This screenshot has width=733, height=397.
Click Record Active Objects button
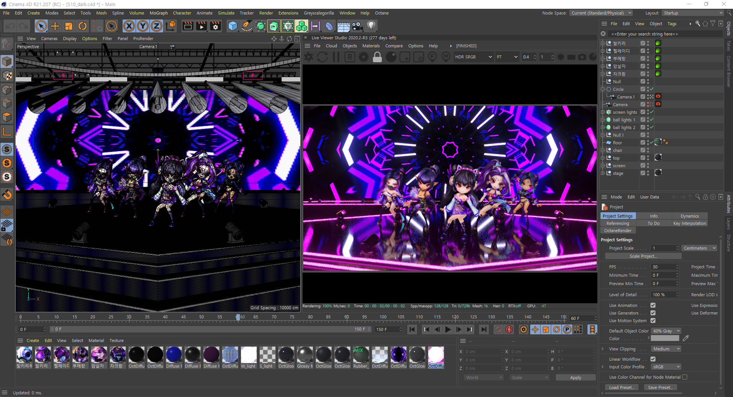498,329
